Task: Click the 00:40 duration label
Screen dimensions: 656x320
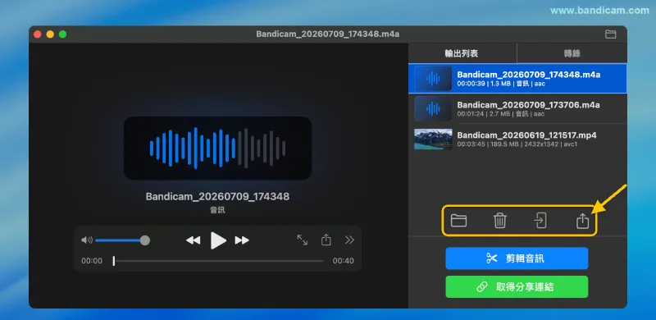Action: tap(343, 261)
